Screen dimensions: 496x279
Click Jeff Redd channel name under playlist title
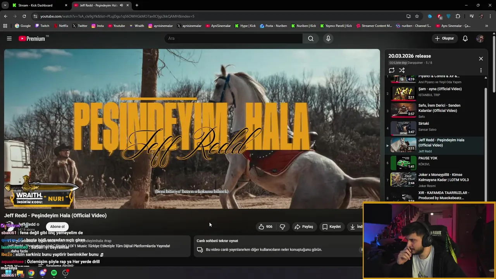pos(425,151)
